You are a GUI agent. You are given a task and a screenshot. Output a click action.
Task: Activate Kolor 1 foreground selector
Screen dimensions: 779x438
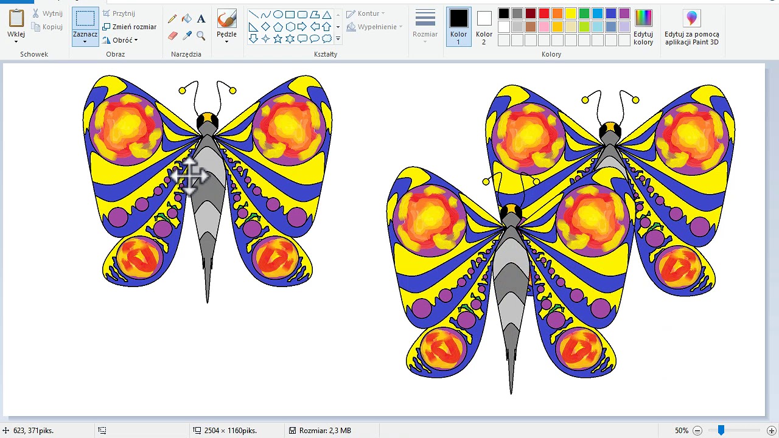[x=459, y=27]
